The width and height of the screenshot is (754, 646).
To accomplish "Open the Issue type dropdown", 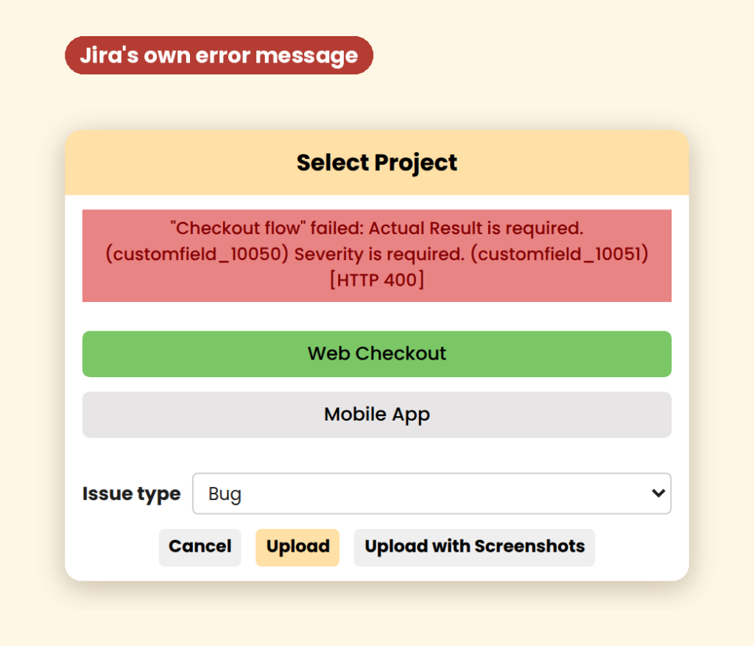I will 431,494.
